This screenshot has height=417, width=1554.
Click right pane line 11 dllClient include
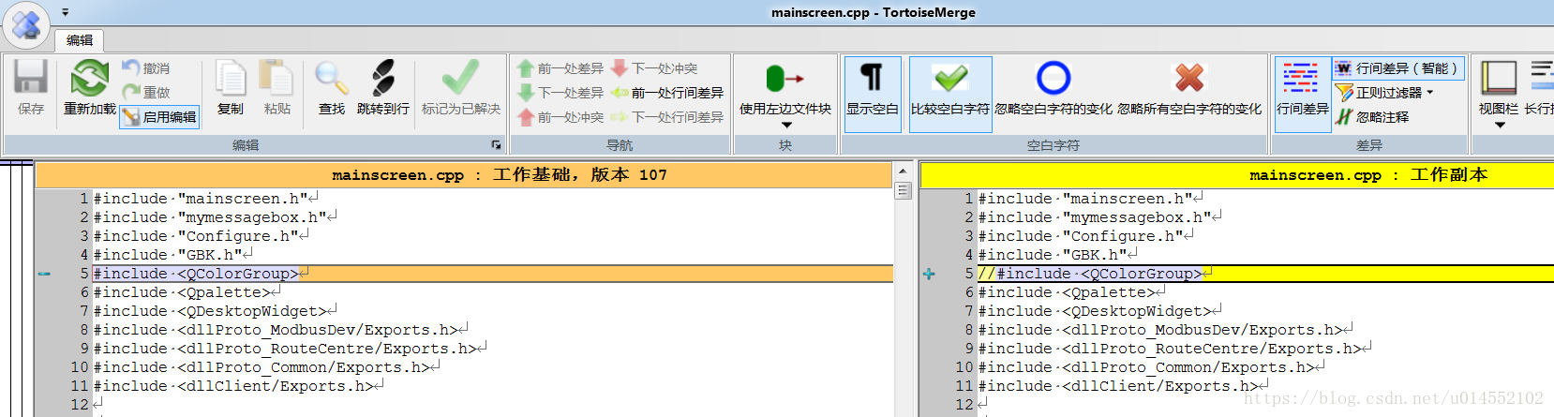pos(1124,386)
